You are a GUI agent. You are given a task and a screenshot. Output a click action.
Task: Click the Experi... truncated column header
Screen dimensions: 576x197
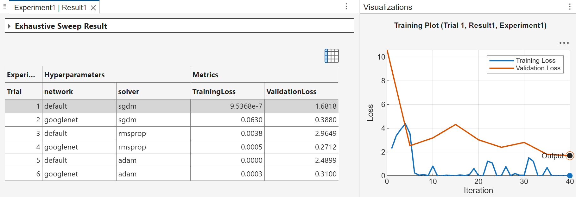pos(24,75)
